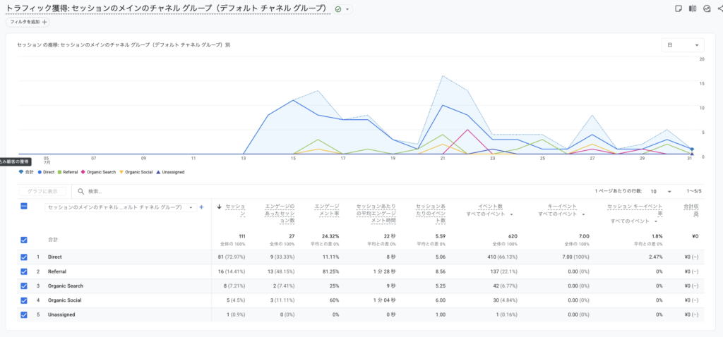Viewport: 723px width, 337px height.
Task: Expand the session channel group dimension dropdown
Action: click(121, 208)
